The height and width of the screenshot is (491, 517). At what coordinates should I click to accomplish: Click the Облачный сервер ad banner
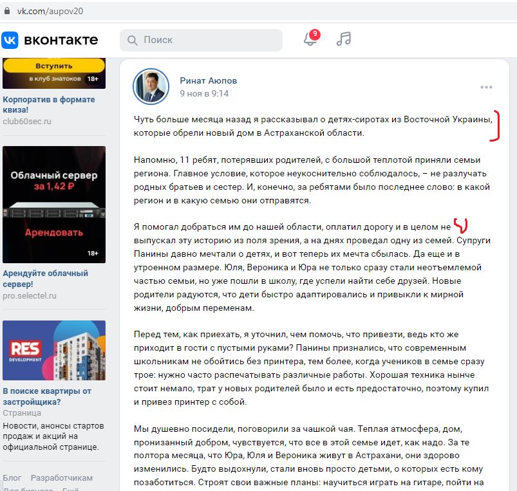(x=54, y=204)
